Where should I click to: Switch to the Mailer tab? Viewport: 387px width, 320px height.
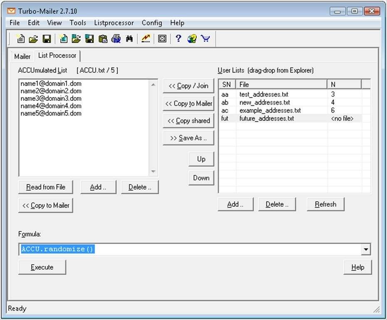point(22,56)
